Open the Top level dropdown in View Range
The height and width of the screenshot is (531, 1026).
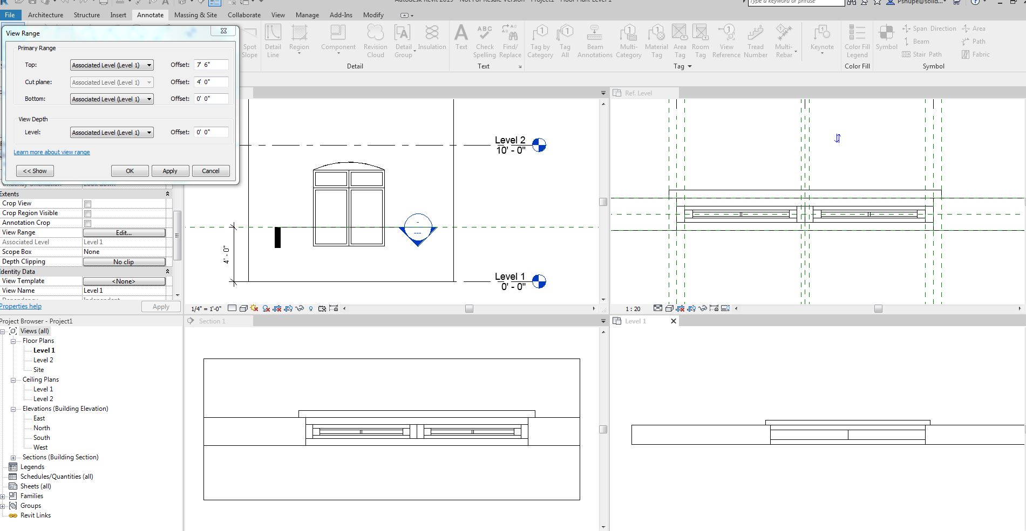coord(150,65)
